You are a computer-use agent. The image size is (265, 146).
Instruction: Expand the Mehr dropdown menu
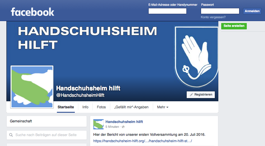coord(163,107)
